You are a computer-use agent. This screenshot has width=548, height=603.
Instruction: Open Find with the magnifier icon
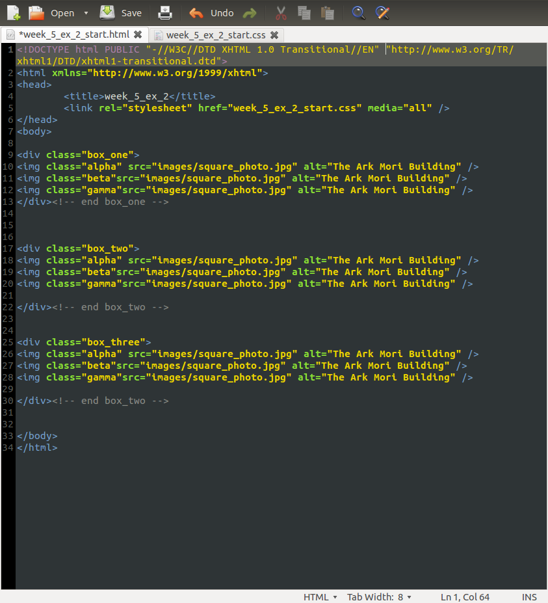click(x=358, y=13)
